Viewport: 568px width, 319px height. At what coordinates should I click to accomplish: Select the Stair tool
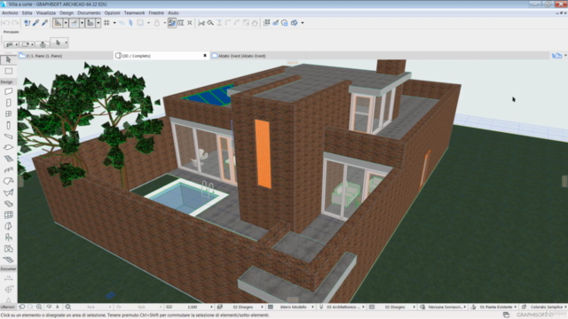point(8,159)
